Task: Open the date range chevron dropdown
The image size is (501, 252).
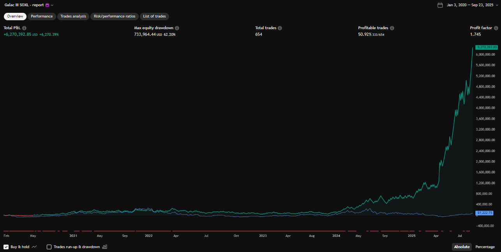Action: coord(497,5)
